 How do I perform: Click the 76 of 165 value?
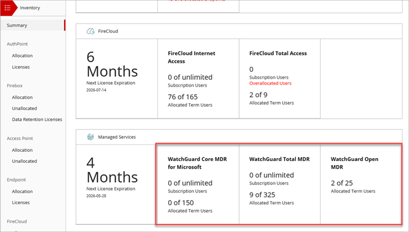click(x=182, y=97)
